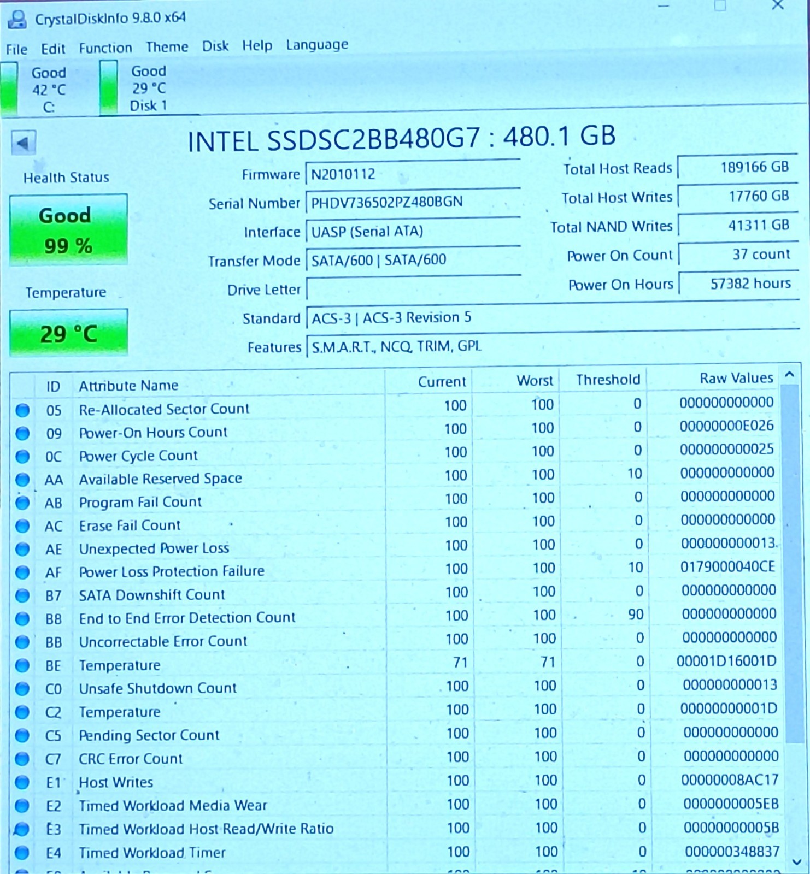Click the blue status icon for C2 Temperature row
Viewport: 810px width, 874px height.
point(22,713)
